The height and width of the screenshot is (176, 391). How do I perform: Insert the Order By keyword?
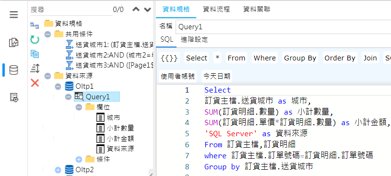(x=340, y=58)
